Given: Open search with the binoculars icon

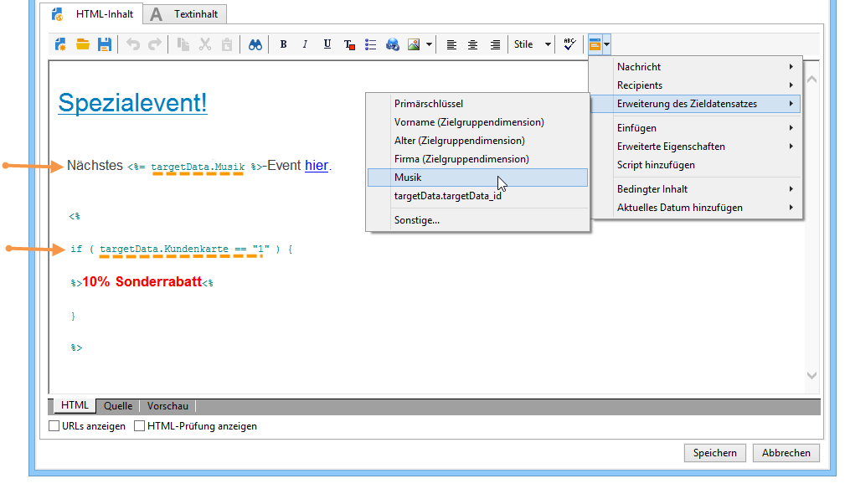Looking at the screenshot, I should 255,44.
